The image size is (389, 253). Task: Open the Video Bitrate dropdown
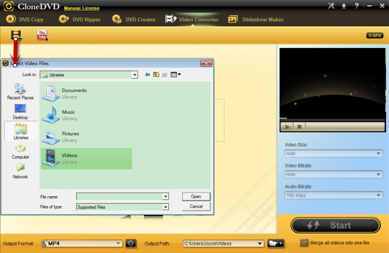[333, 175]
